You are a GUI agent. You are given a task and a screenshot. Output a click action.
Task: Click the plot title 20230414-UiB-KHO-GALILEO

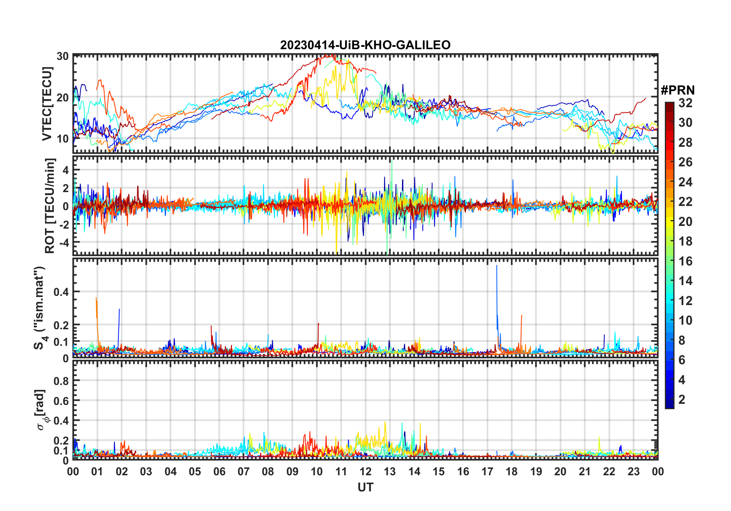[365, 45]
